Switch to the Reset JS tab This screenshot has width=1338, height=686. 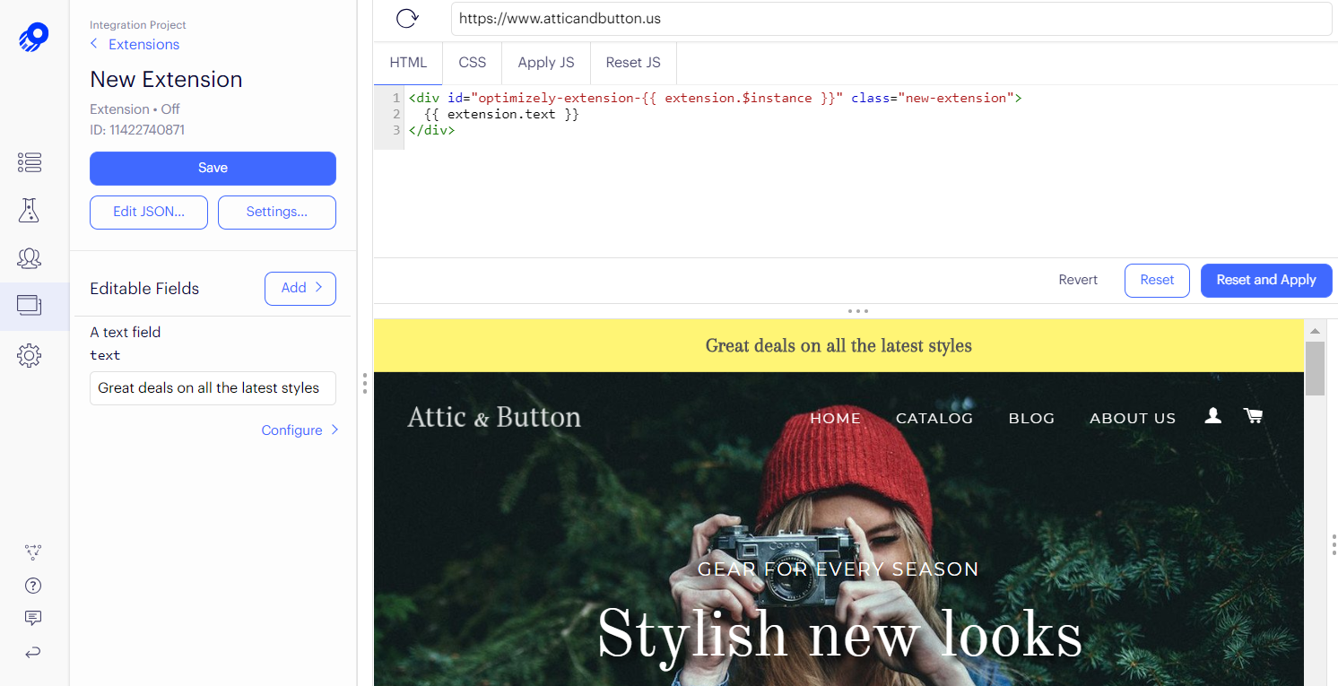[x=633, y=63]
